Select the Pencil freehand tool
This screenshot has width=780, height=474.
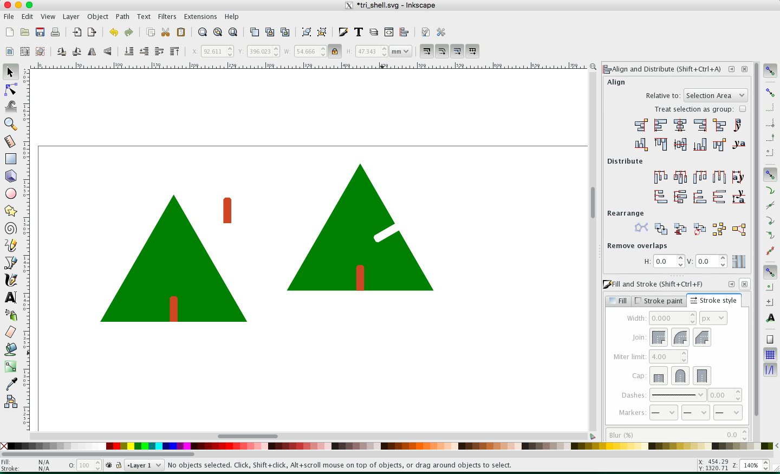[x=10, y=245]
